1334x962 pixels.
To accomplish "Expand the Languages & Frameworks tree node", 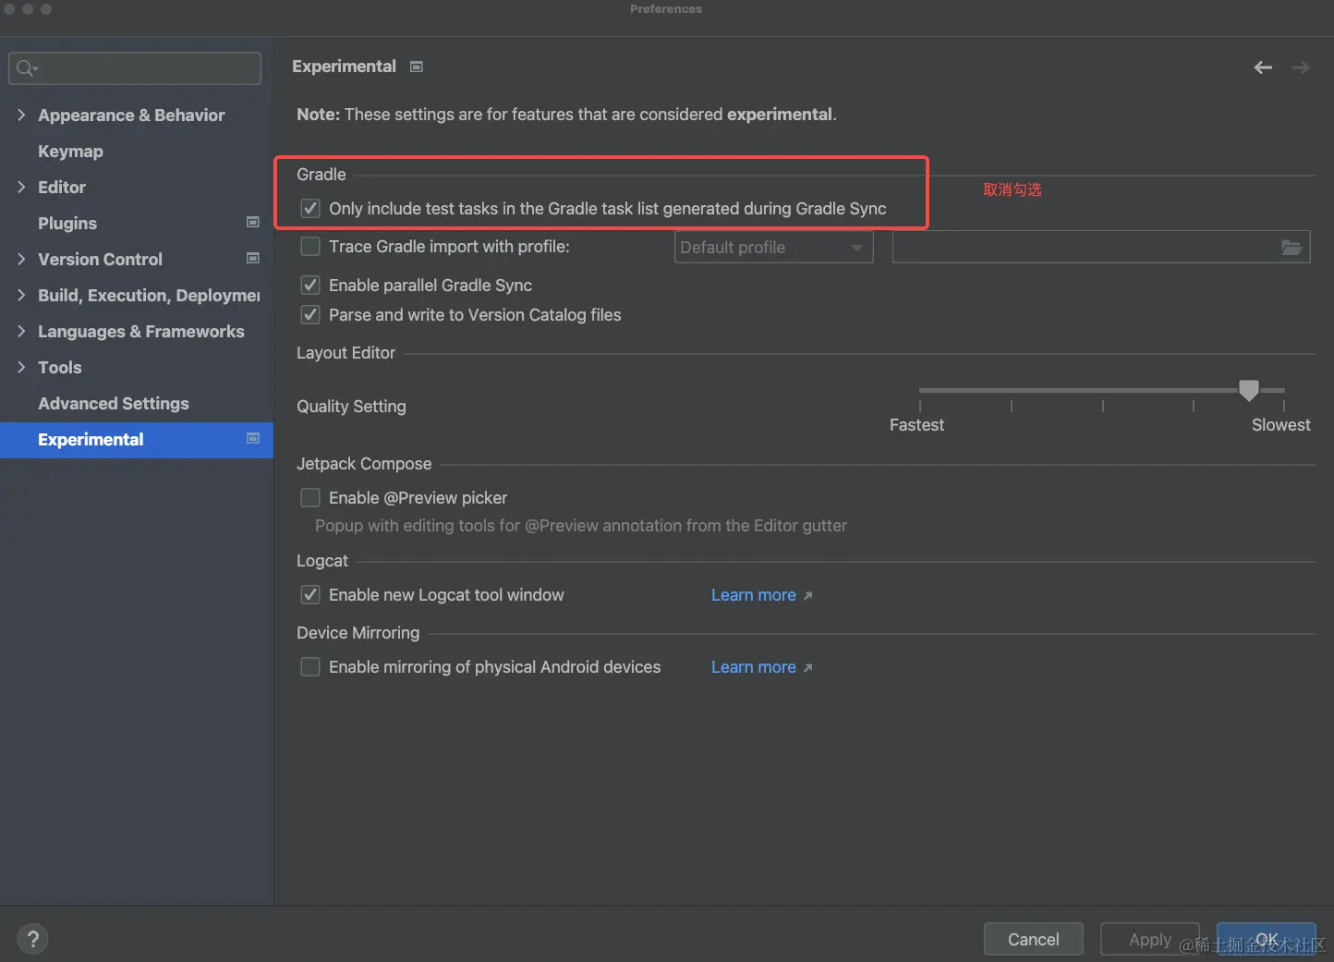I will click(x=21, y=332).
